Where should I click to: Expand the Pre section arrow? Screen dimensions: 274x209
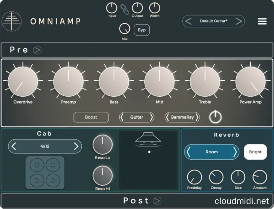pyautogui.click(x=37, y=50)
